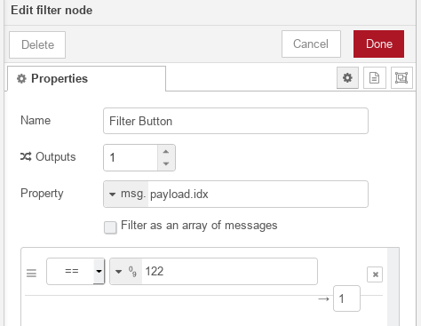Decrease Outputs count with down arrow
This screenshot has width=421, height=326.
pos(166,163)
